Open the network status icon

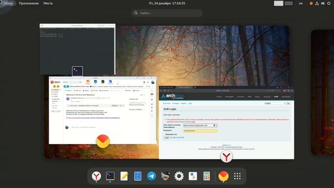[317, 4]
